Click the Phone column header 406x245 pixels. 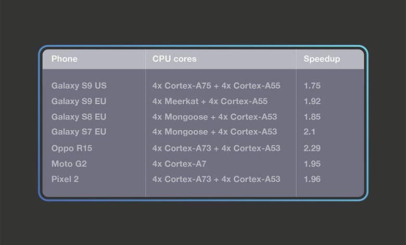click(65, 59)
